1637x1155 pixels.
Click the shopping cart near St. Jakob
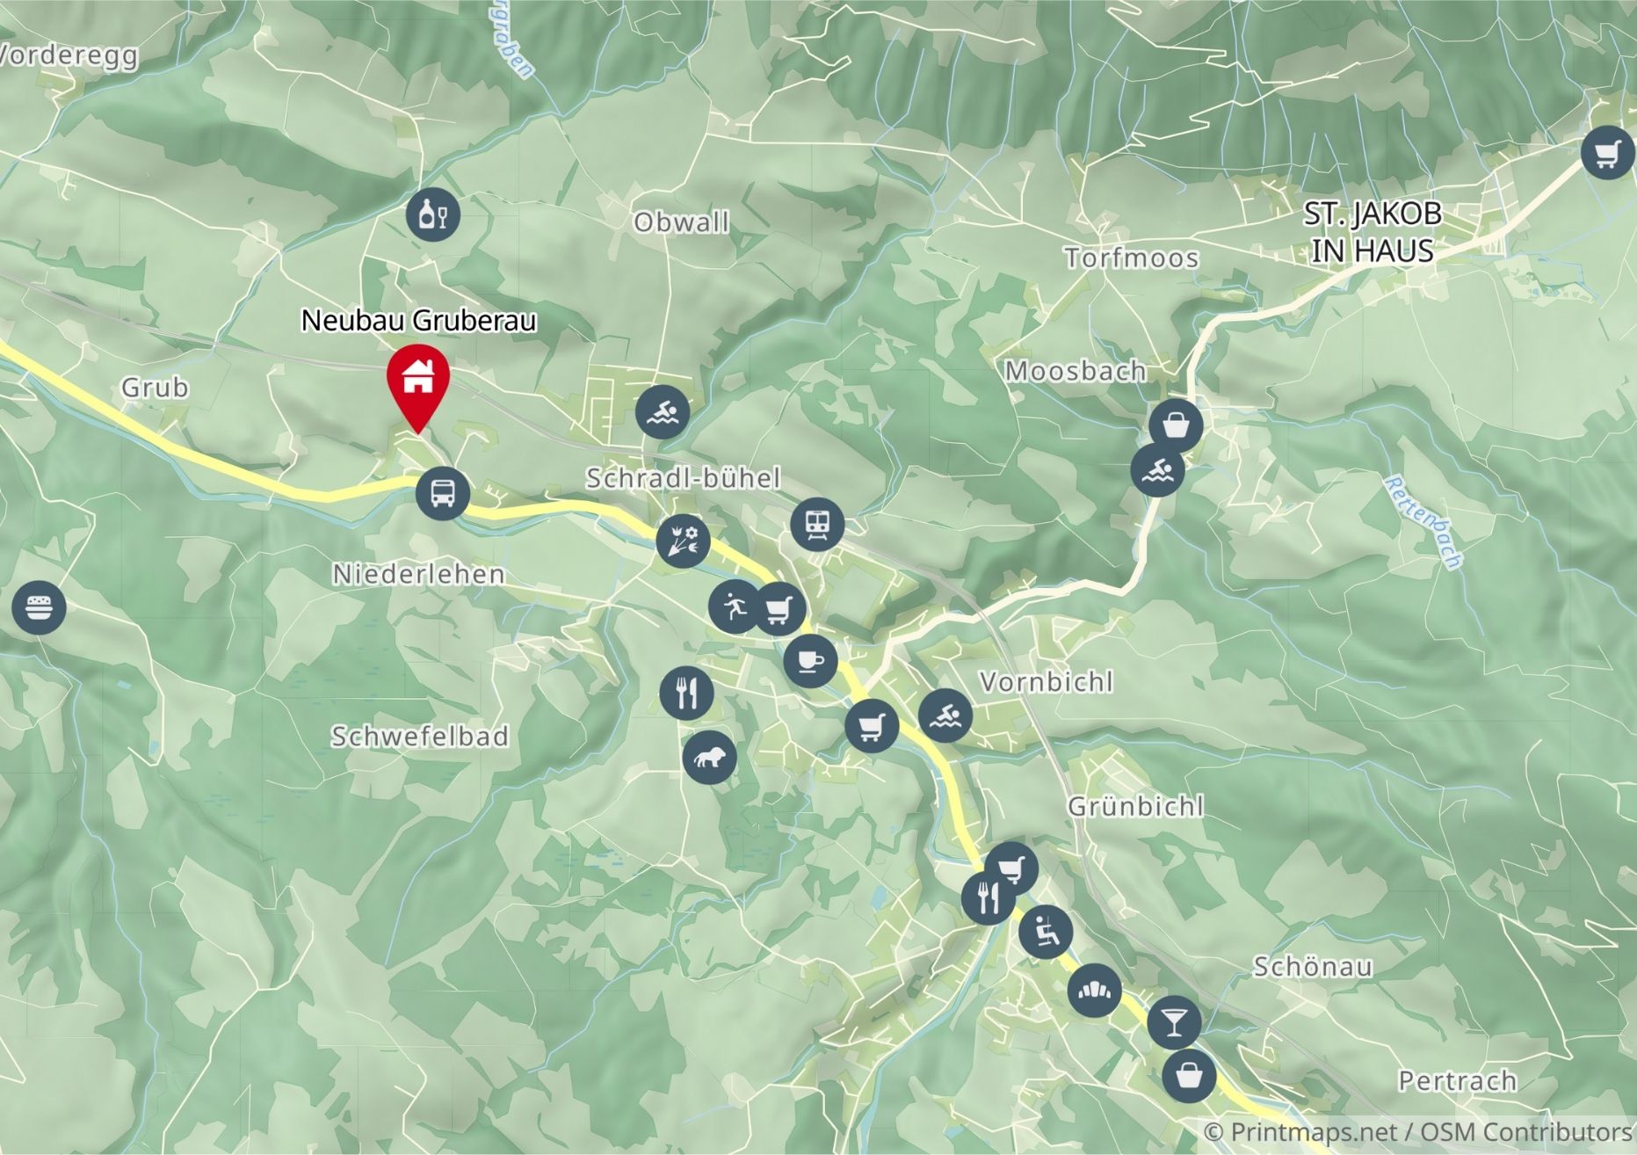(1608, 153)
